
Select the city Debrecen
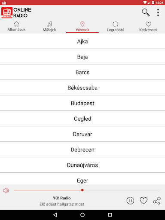82,150
